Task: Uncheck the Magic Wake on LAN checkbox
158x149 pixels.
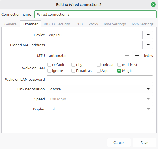Action: point(119,71)
